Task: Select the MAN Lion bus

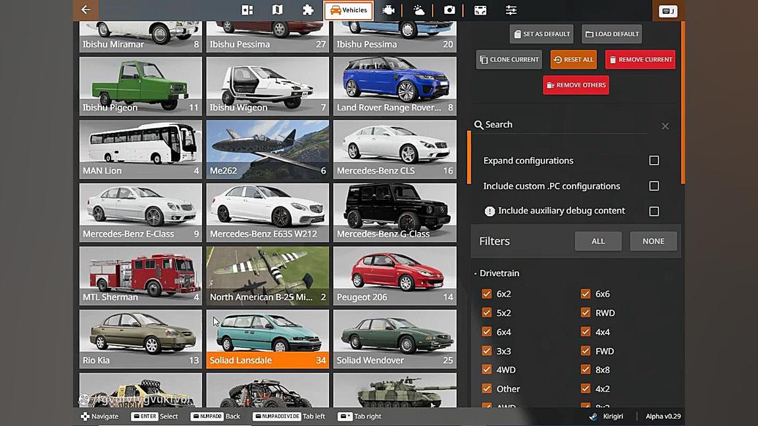Action: (x=141, y=149)
